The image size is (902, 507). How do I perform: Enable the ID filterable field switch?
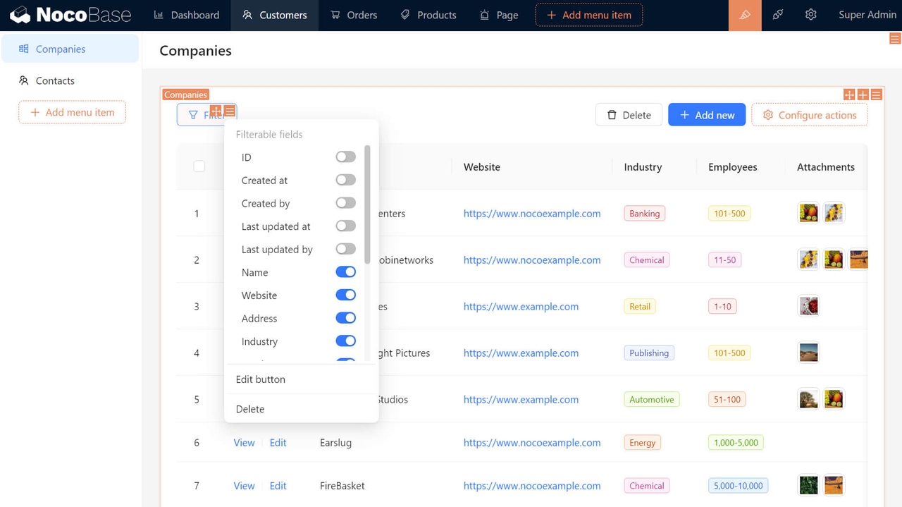(x=345, y=157)
